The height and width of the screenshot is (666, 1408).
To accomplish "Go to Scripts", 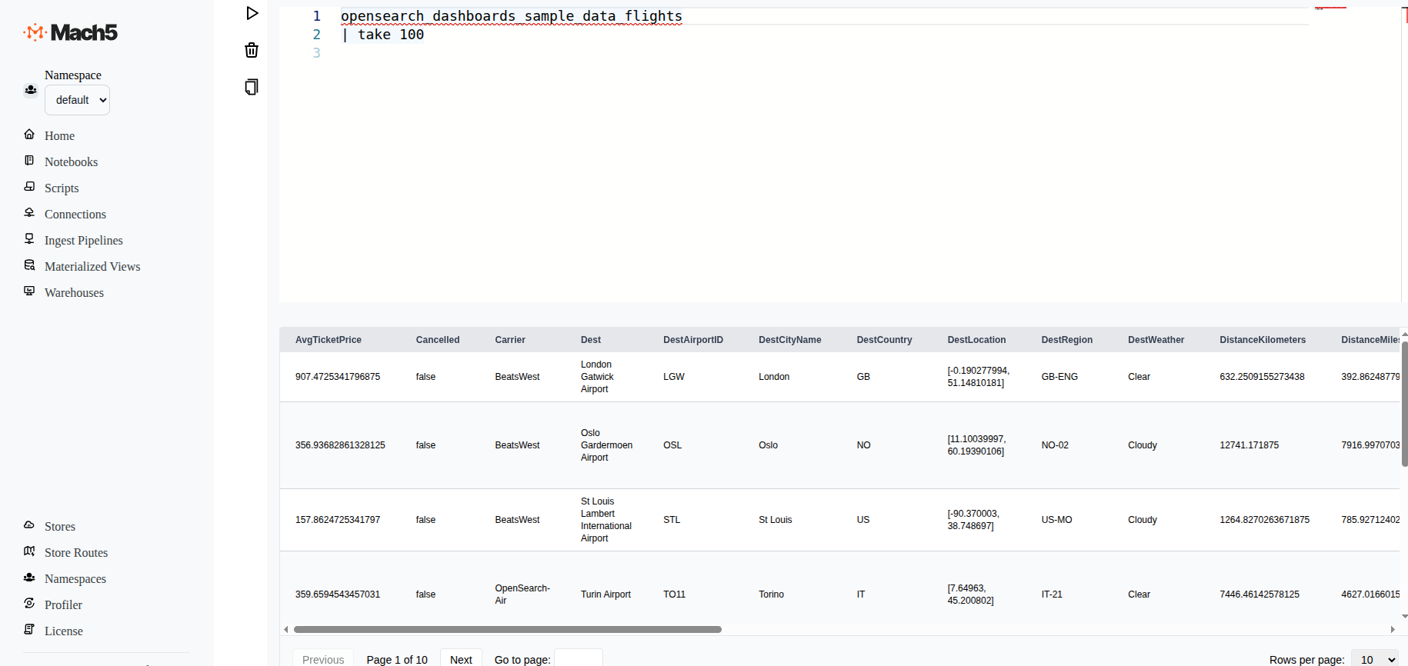I will pos(62,188).
